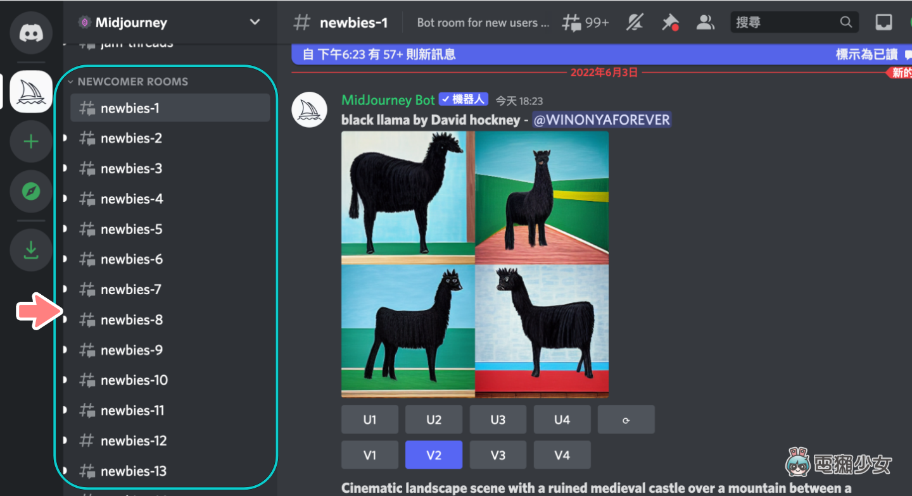Upscale image three with U3
Viewport: 912px width, 496px height.
click(x=498, y=419)
